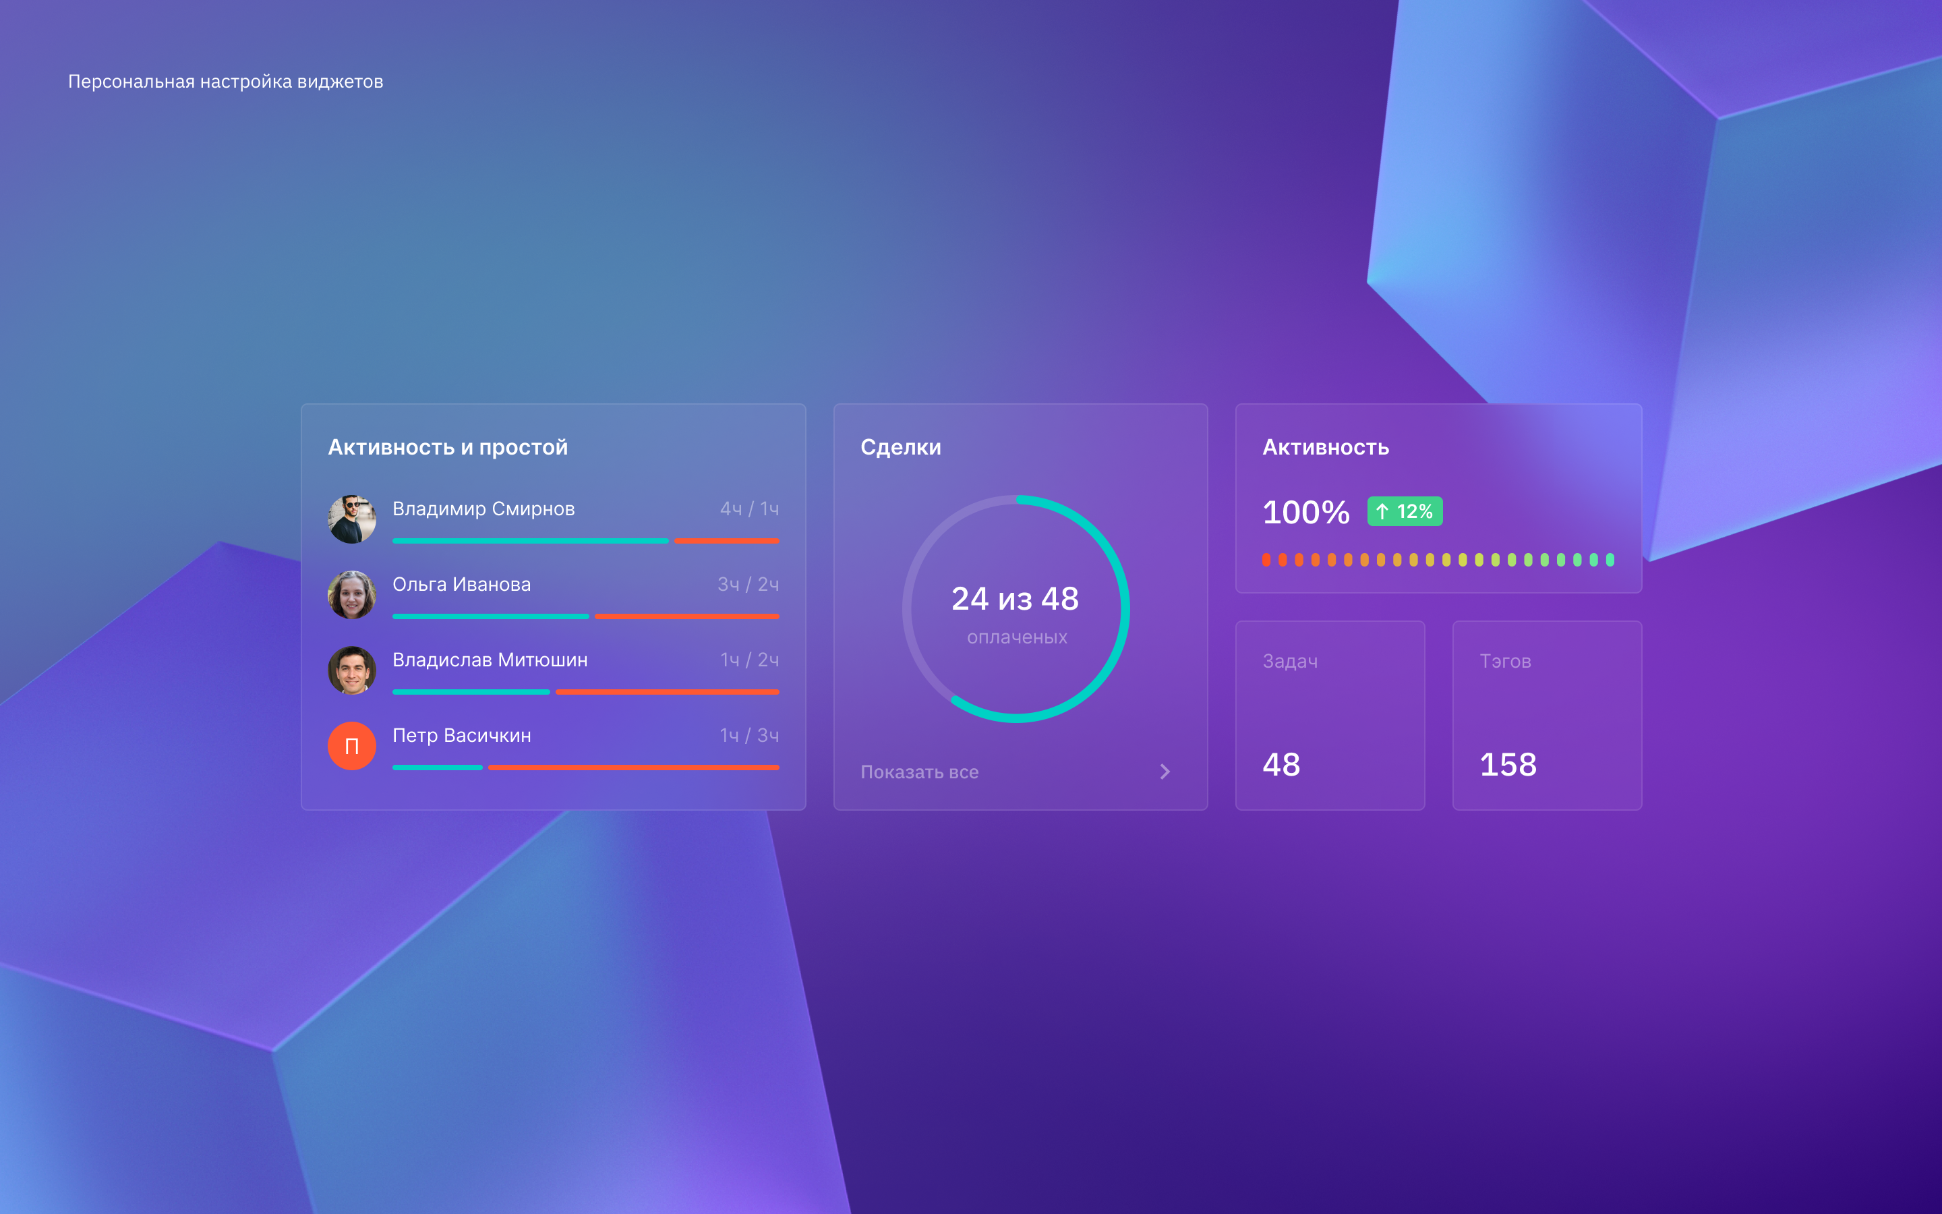Click the 100% activity value
Image resolution: width=1942 pixels, height=1214 pixels.
(x=1305, y=513)
